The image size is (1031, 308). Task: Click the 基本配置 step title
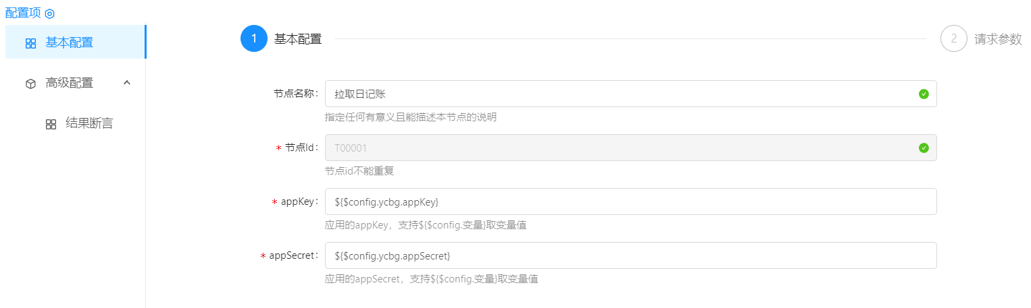tap(298, 39)
